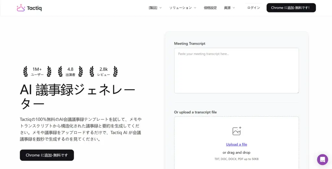Open the chat support widget bubble
The height and width of the screenshot is (169, 332).
pos(322,159)
